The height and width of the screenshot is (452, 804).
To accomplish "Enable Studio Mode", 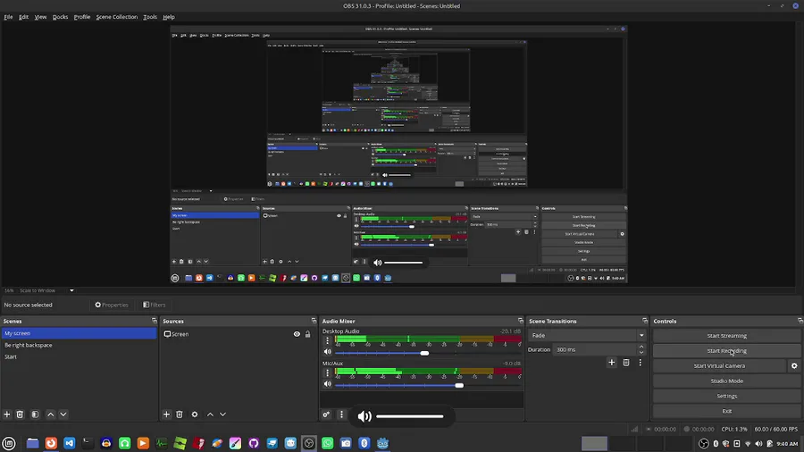I will click(x=726, y=381).
